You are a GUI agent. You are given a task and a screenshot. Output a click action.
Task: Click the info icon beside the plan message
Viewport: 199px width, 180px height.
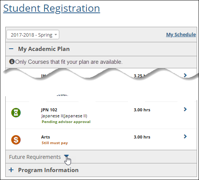(x=12, y=62)
